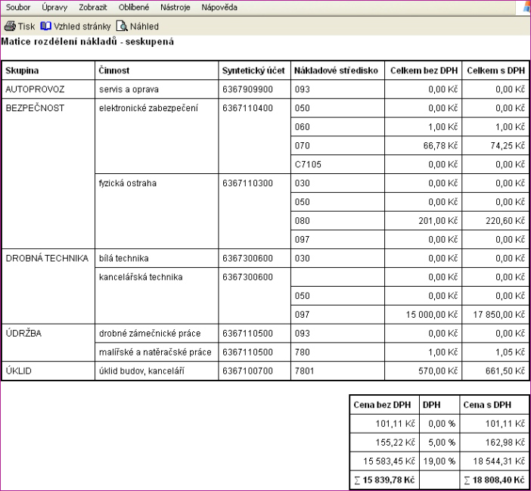This screenshot has height=491, width=531.
Task: Click the book icon for Vzhled stránky
Action: [45, 26]
